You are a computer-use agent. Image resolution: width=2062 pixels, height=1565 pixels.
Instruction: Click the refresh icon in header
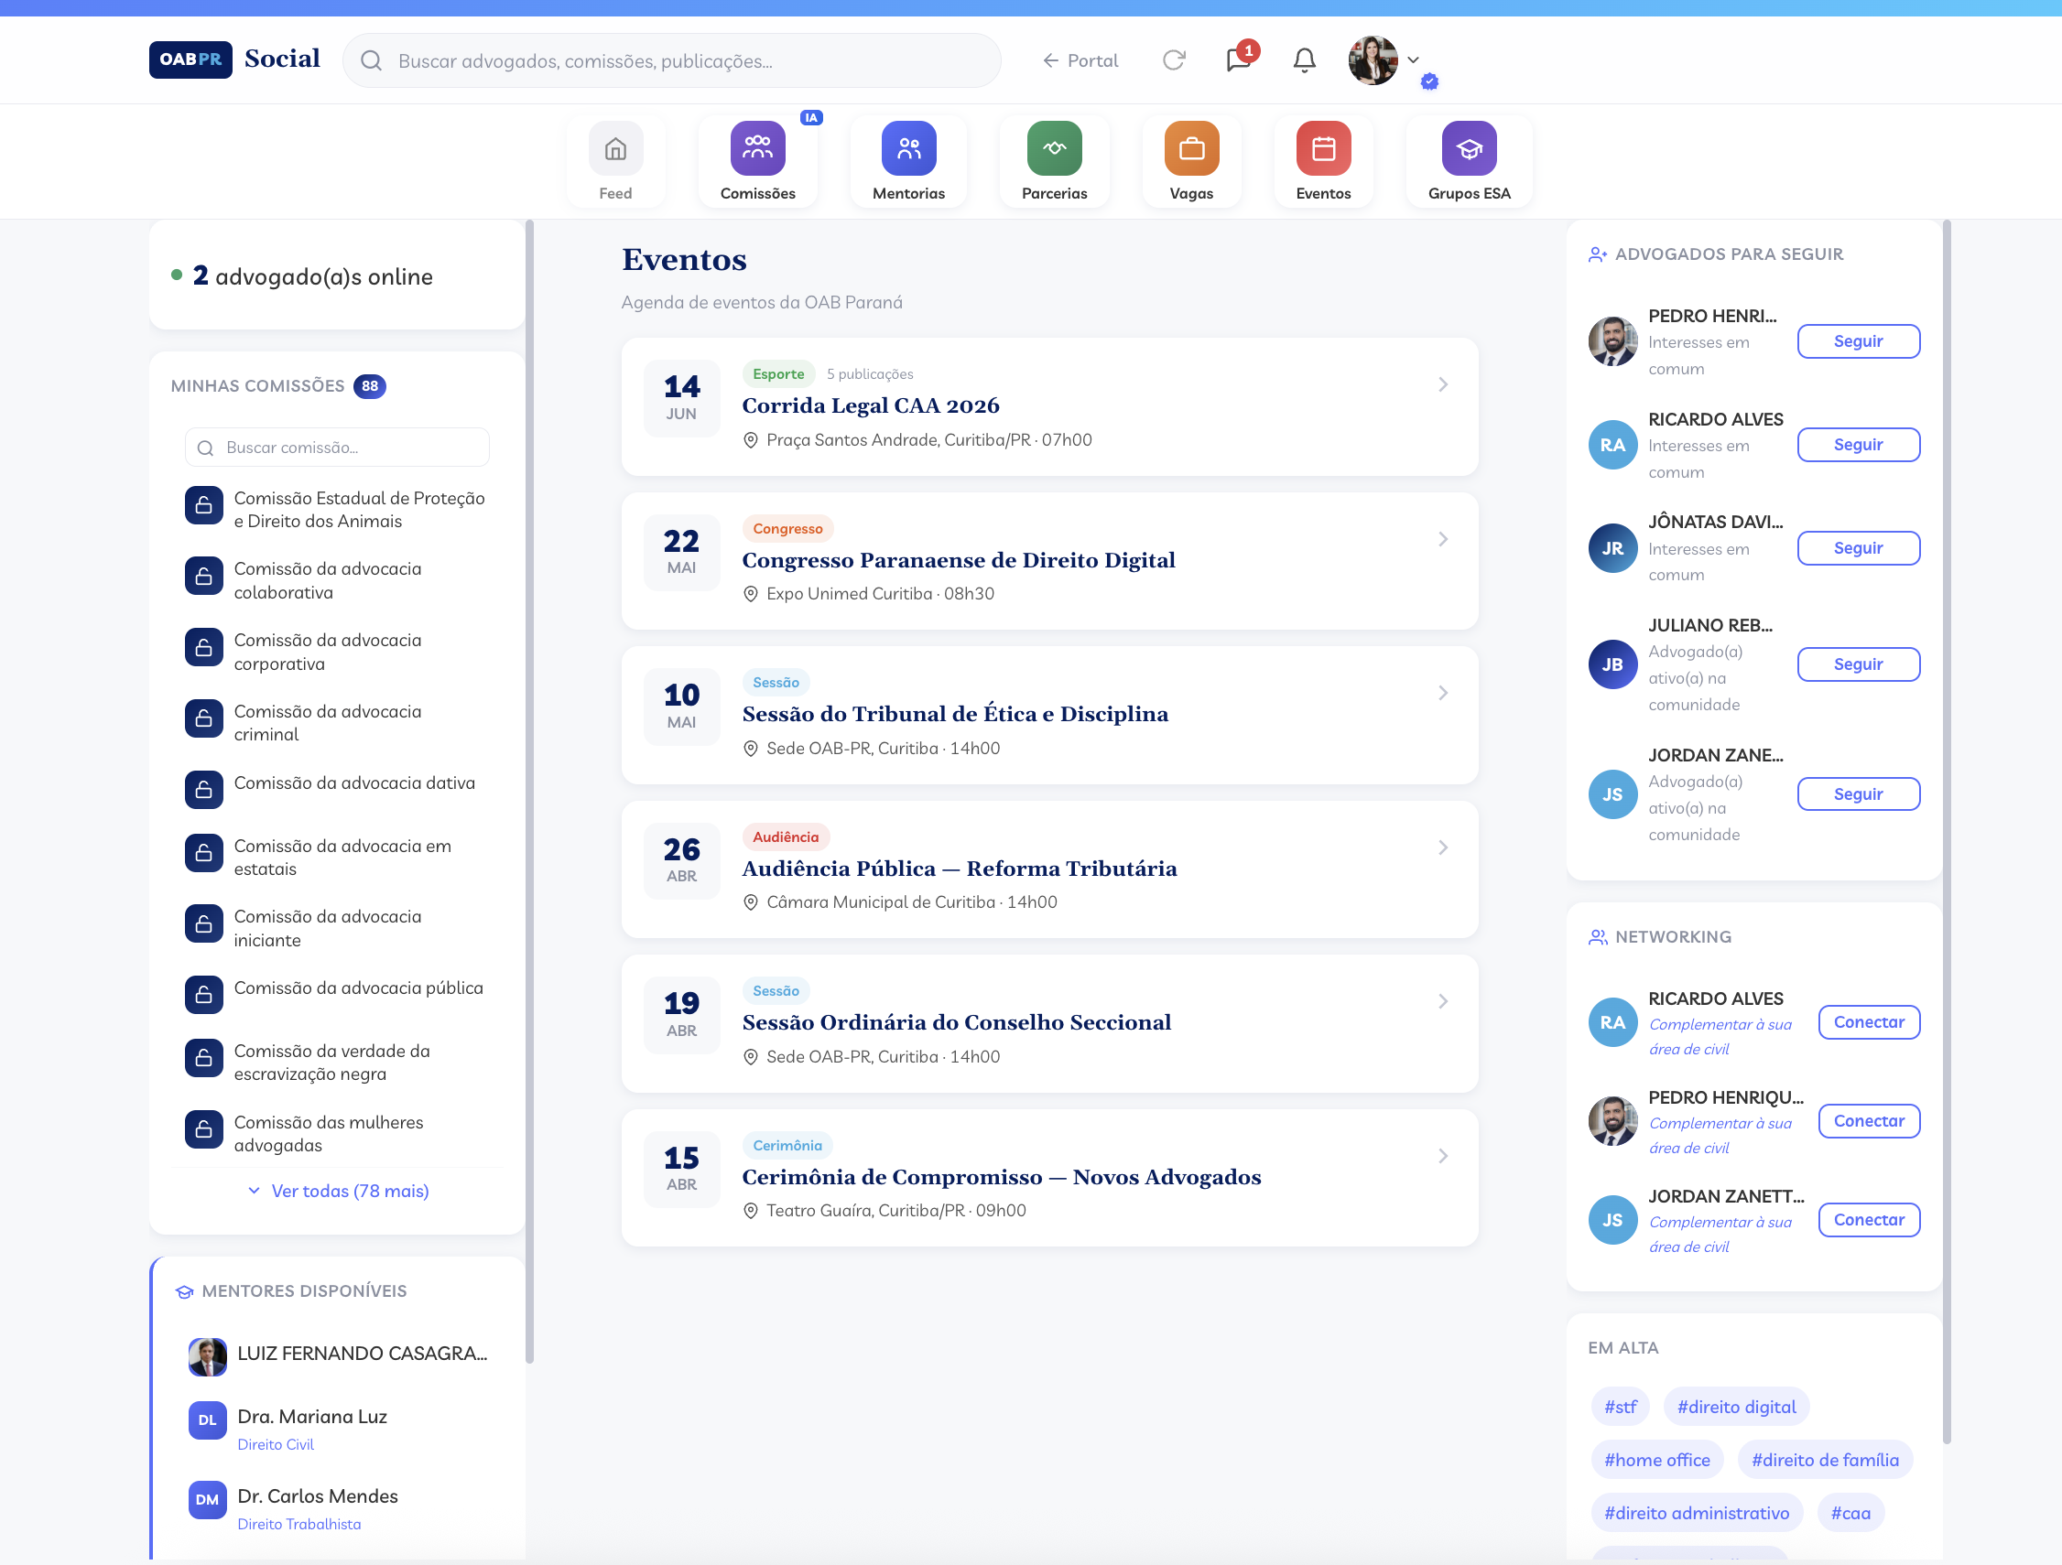(x=1173, y=60)
